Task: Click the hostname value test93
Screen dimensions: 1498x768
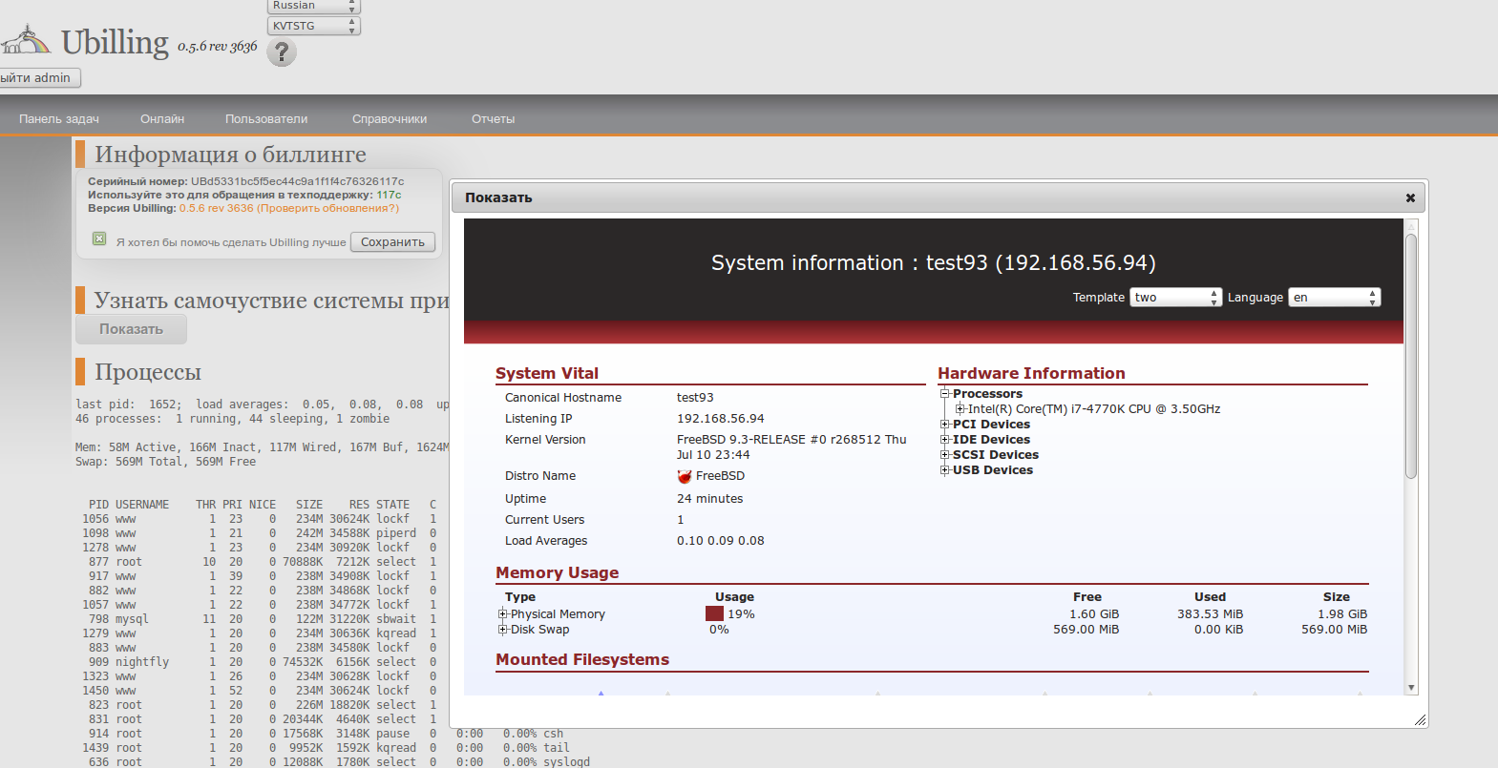Action: click(x=695, y=398)
